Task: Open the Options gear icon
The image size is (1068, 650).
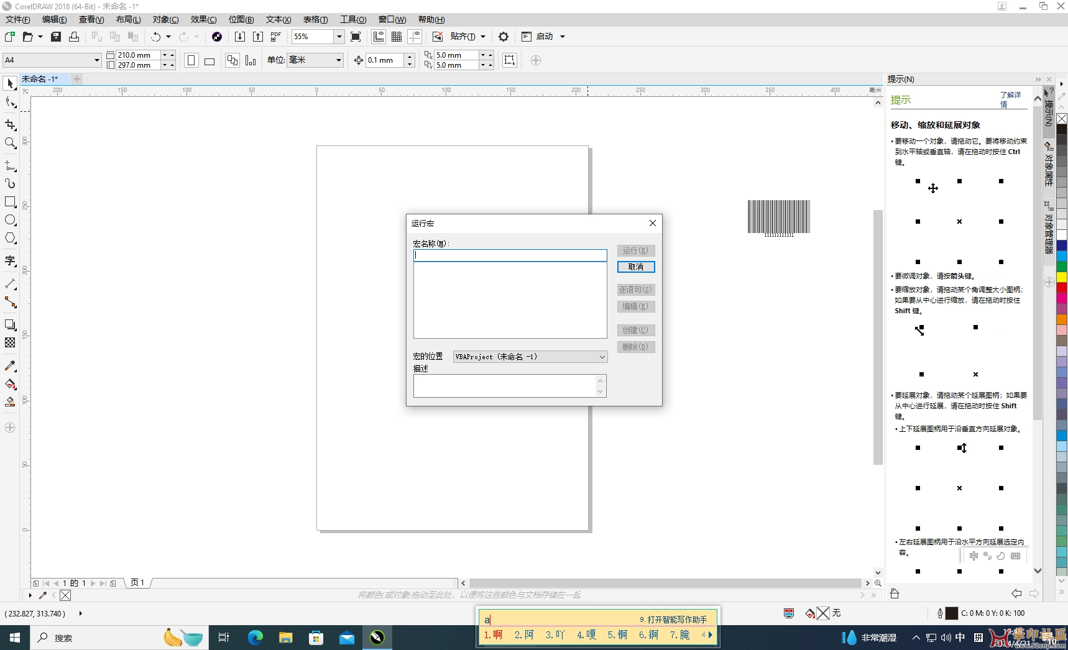Action: click(504, 37)
